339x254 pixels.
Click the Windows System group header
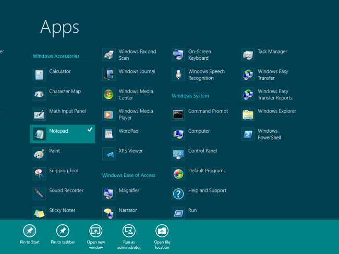190,96
